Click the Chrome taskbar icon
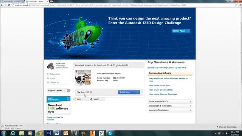 [39, 133]
